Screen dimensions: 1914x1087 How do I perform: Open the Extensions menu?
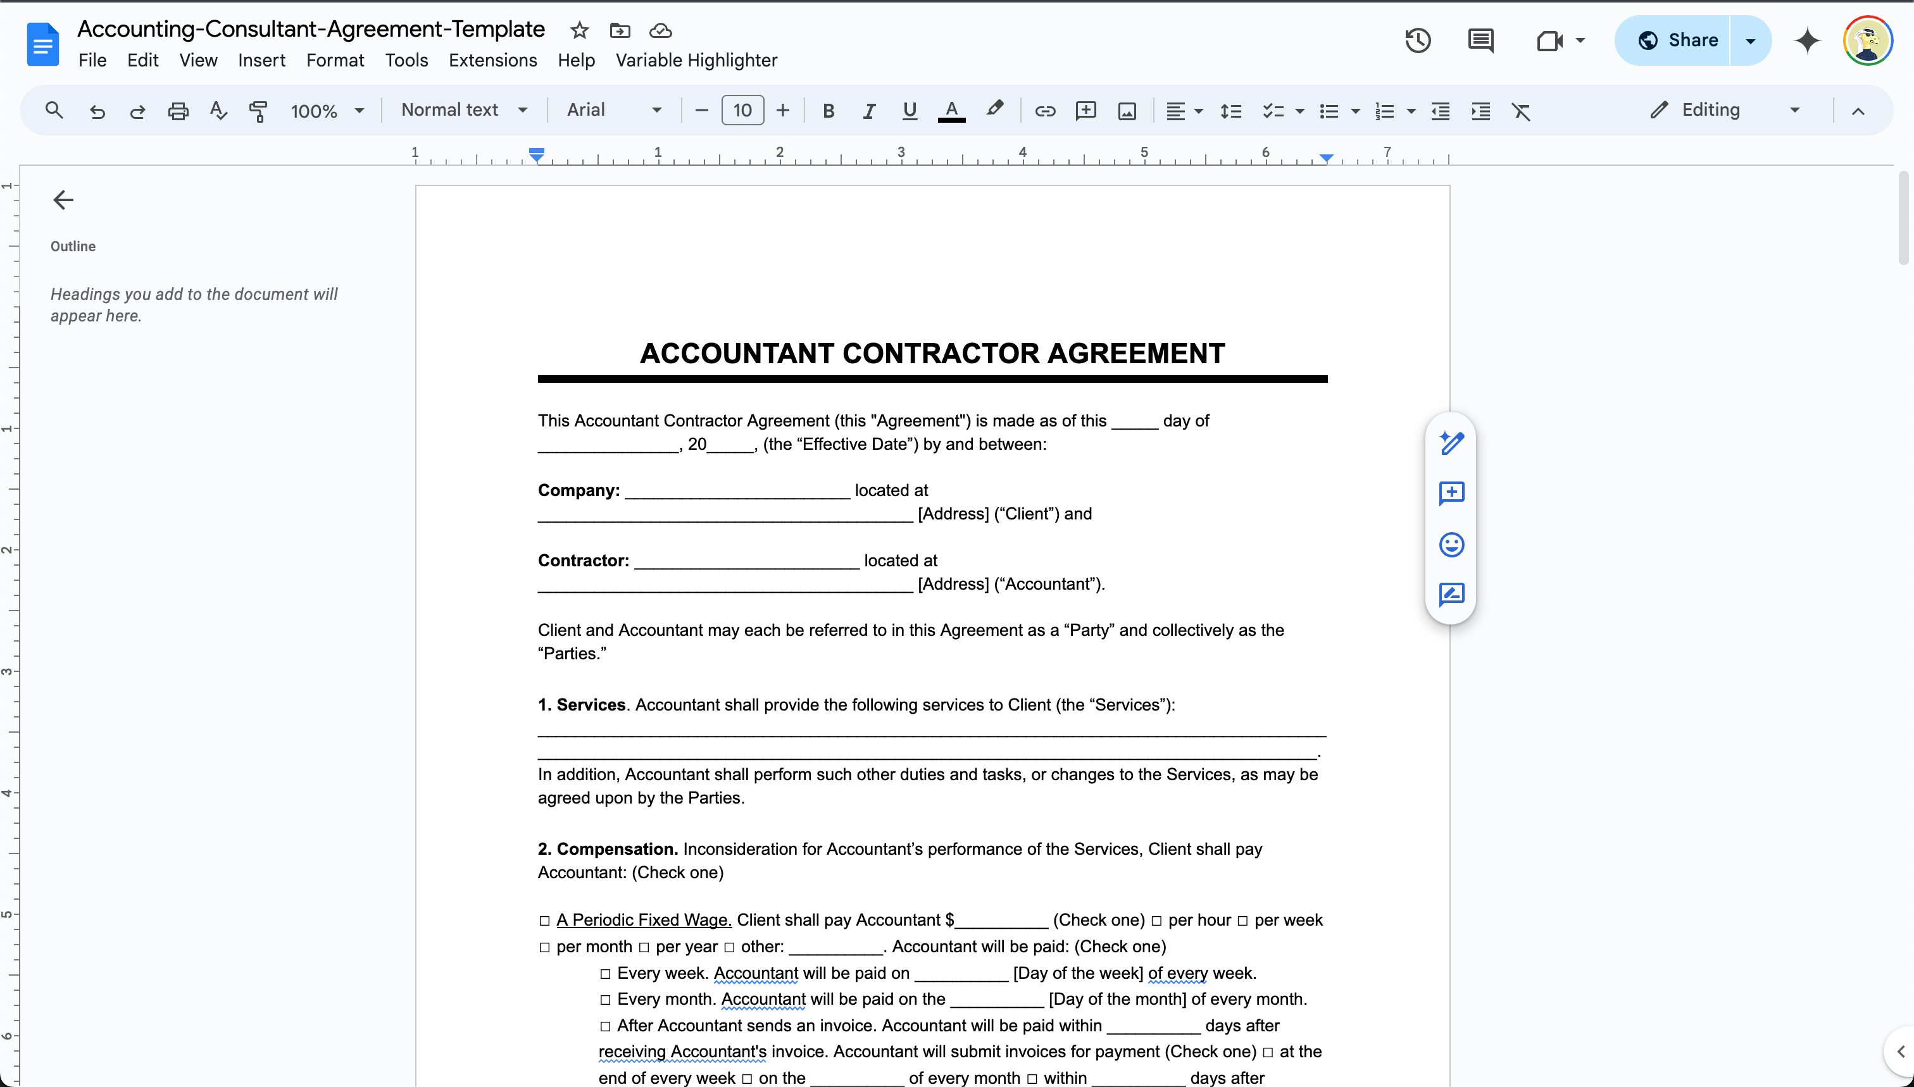pyautogui.click(x=493, y=61)
